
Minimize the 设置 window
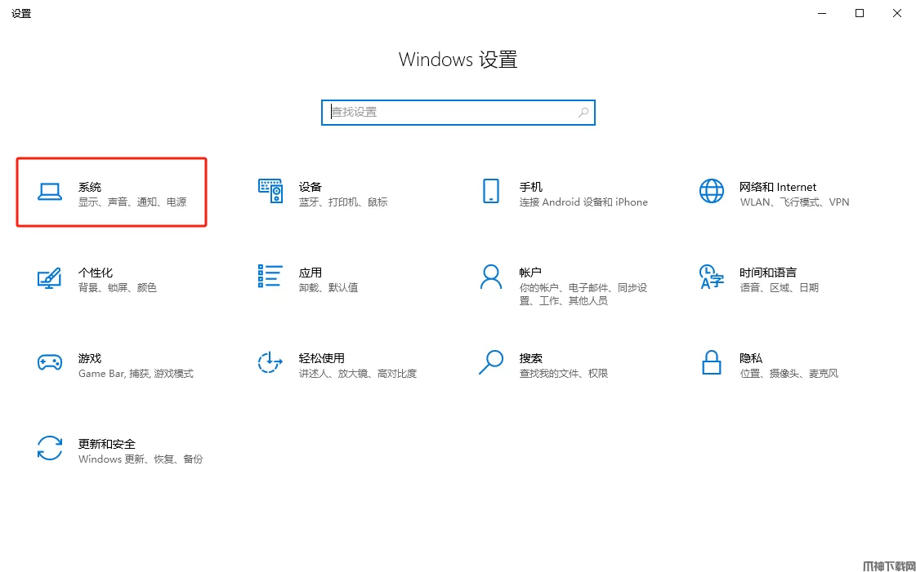(x=822, y=13)
